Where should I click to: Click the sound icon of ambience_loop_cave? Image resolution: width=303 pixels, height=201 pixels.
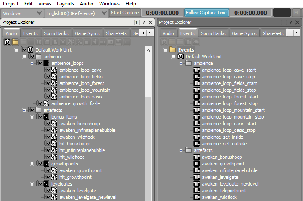[54, 70]
